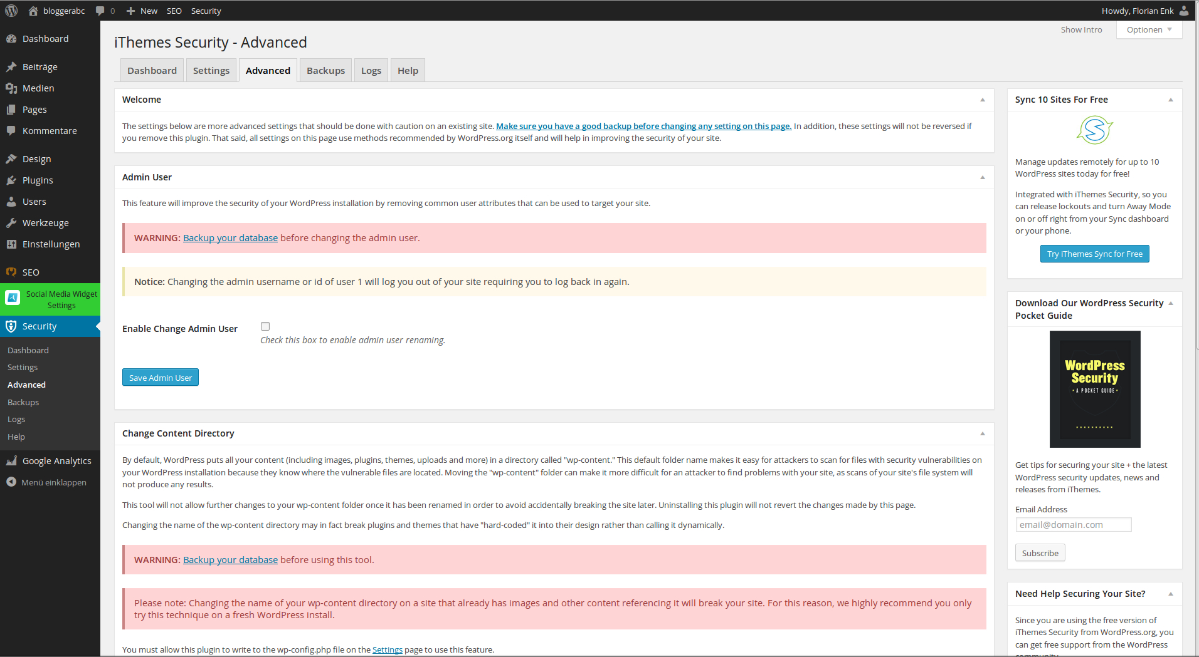Viewport: 1199px width, 657px height.
Task: Open the Help tab
Action: 408,70
